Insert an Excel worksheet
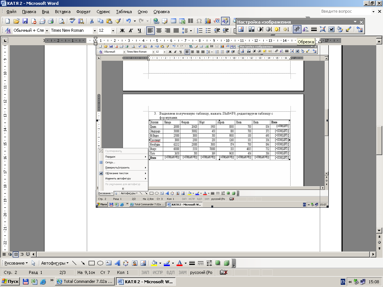This screenshot has height=287, width=383. [182, 21]
